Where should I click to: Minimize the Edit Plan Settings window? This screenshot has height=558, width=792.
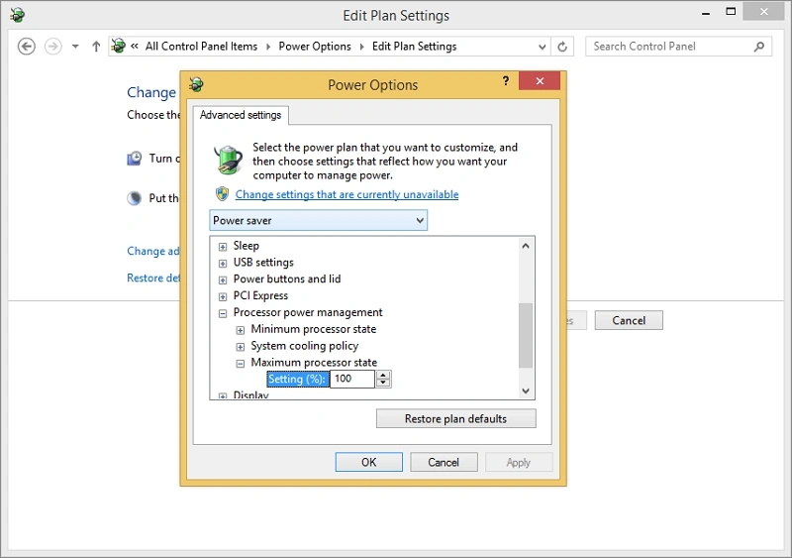(706, 12)
